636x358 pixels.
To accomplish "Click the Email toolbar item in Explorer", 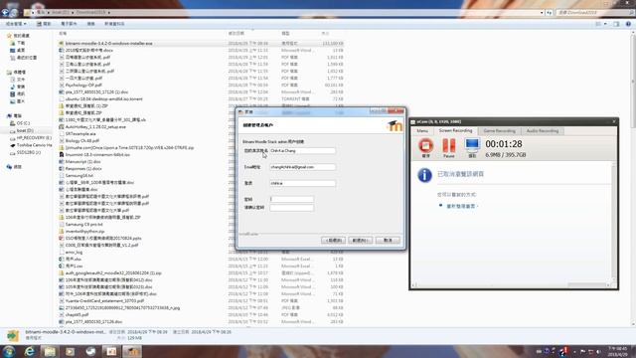I will [69, 24].
